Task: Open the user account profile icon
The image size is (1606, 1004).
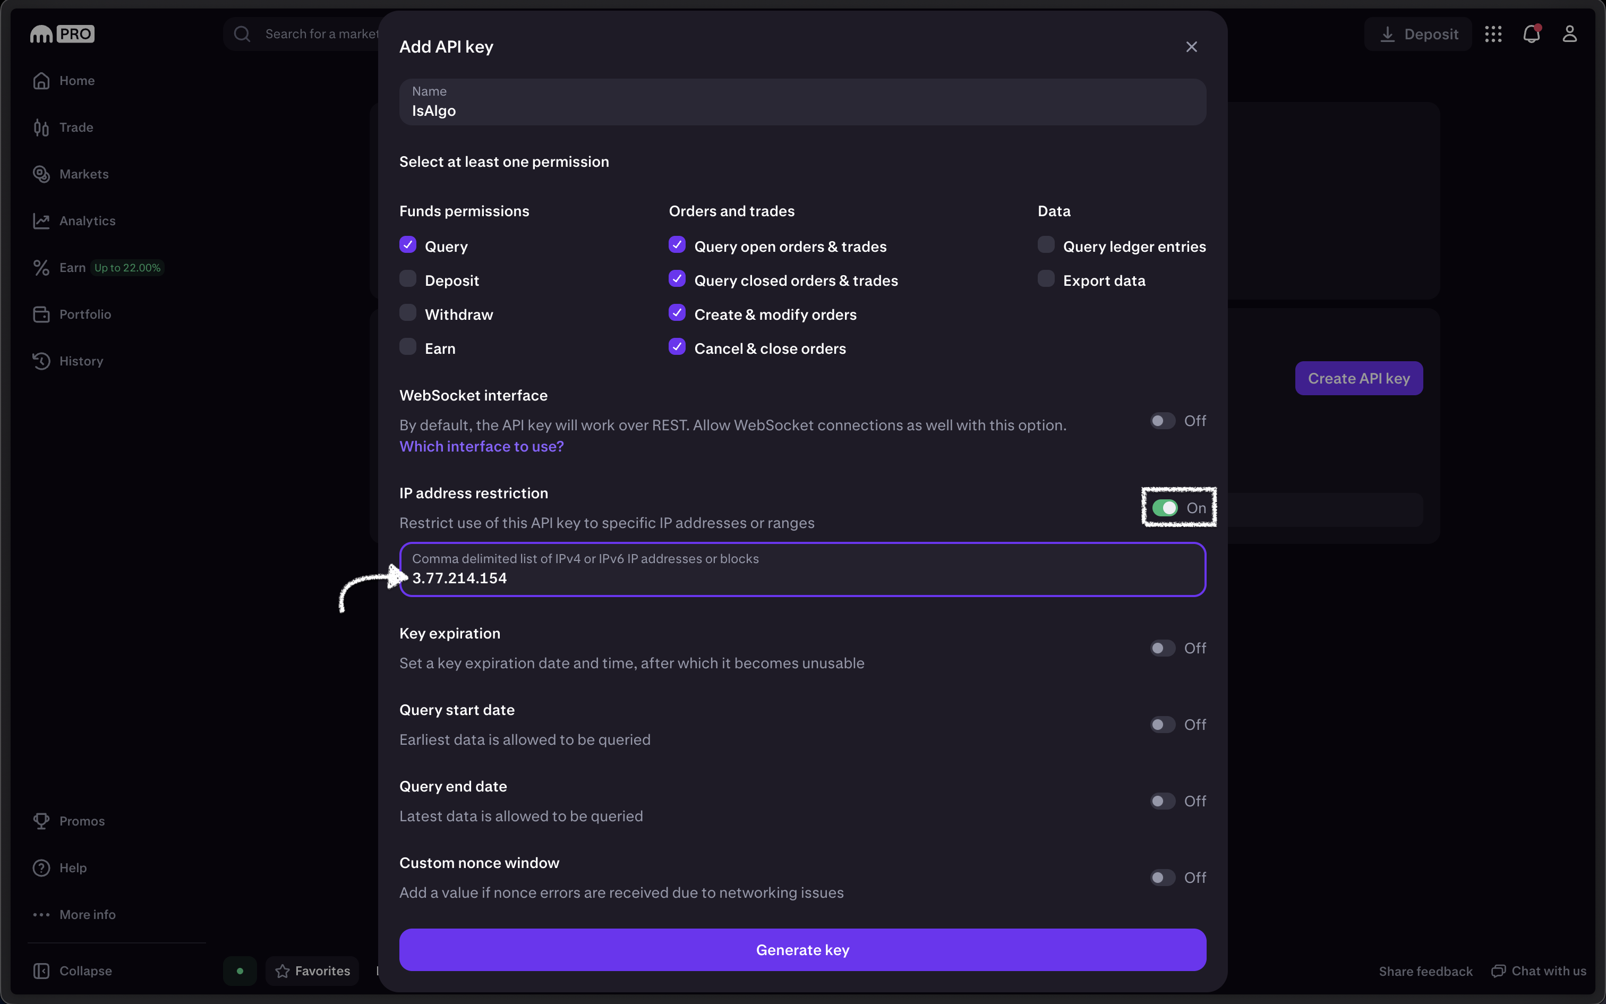Action: pos(1569,34)
